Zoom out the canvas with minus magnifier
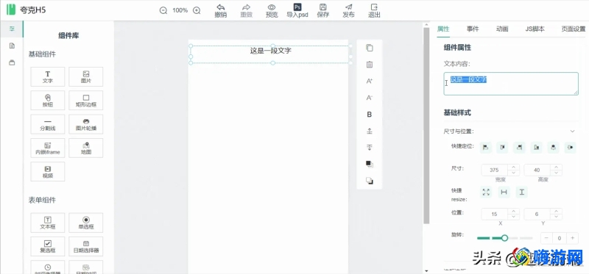 click(x=163, y=10)
